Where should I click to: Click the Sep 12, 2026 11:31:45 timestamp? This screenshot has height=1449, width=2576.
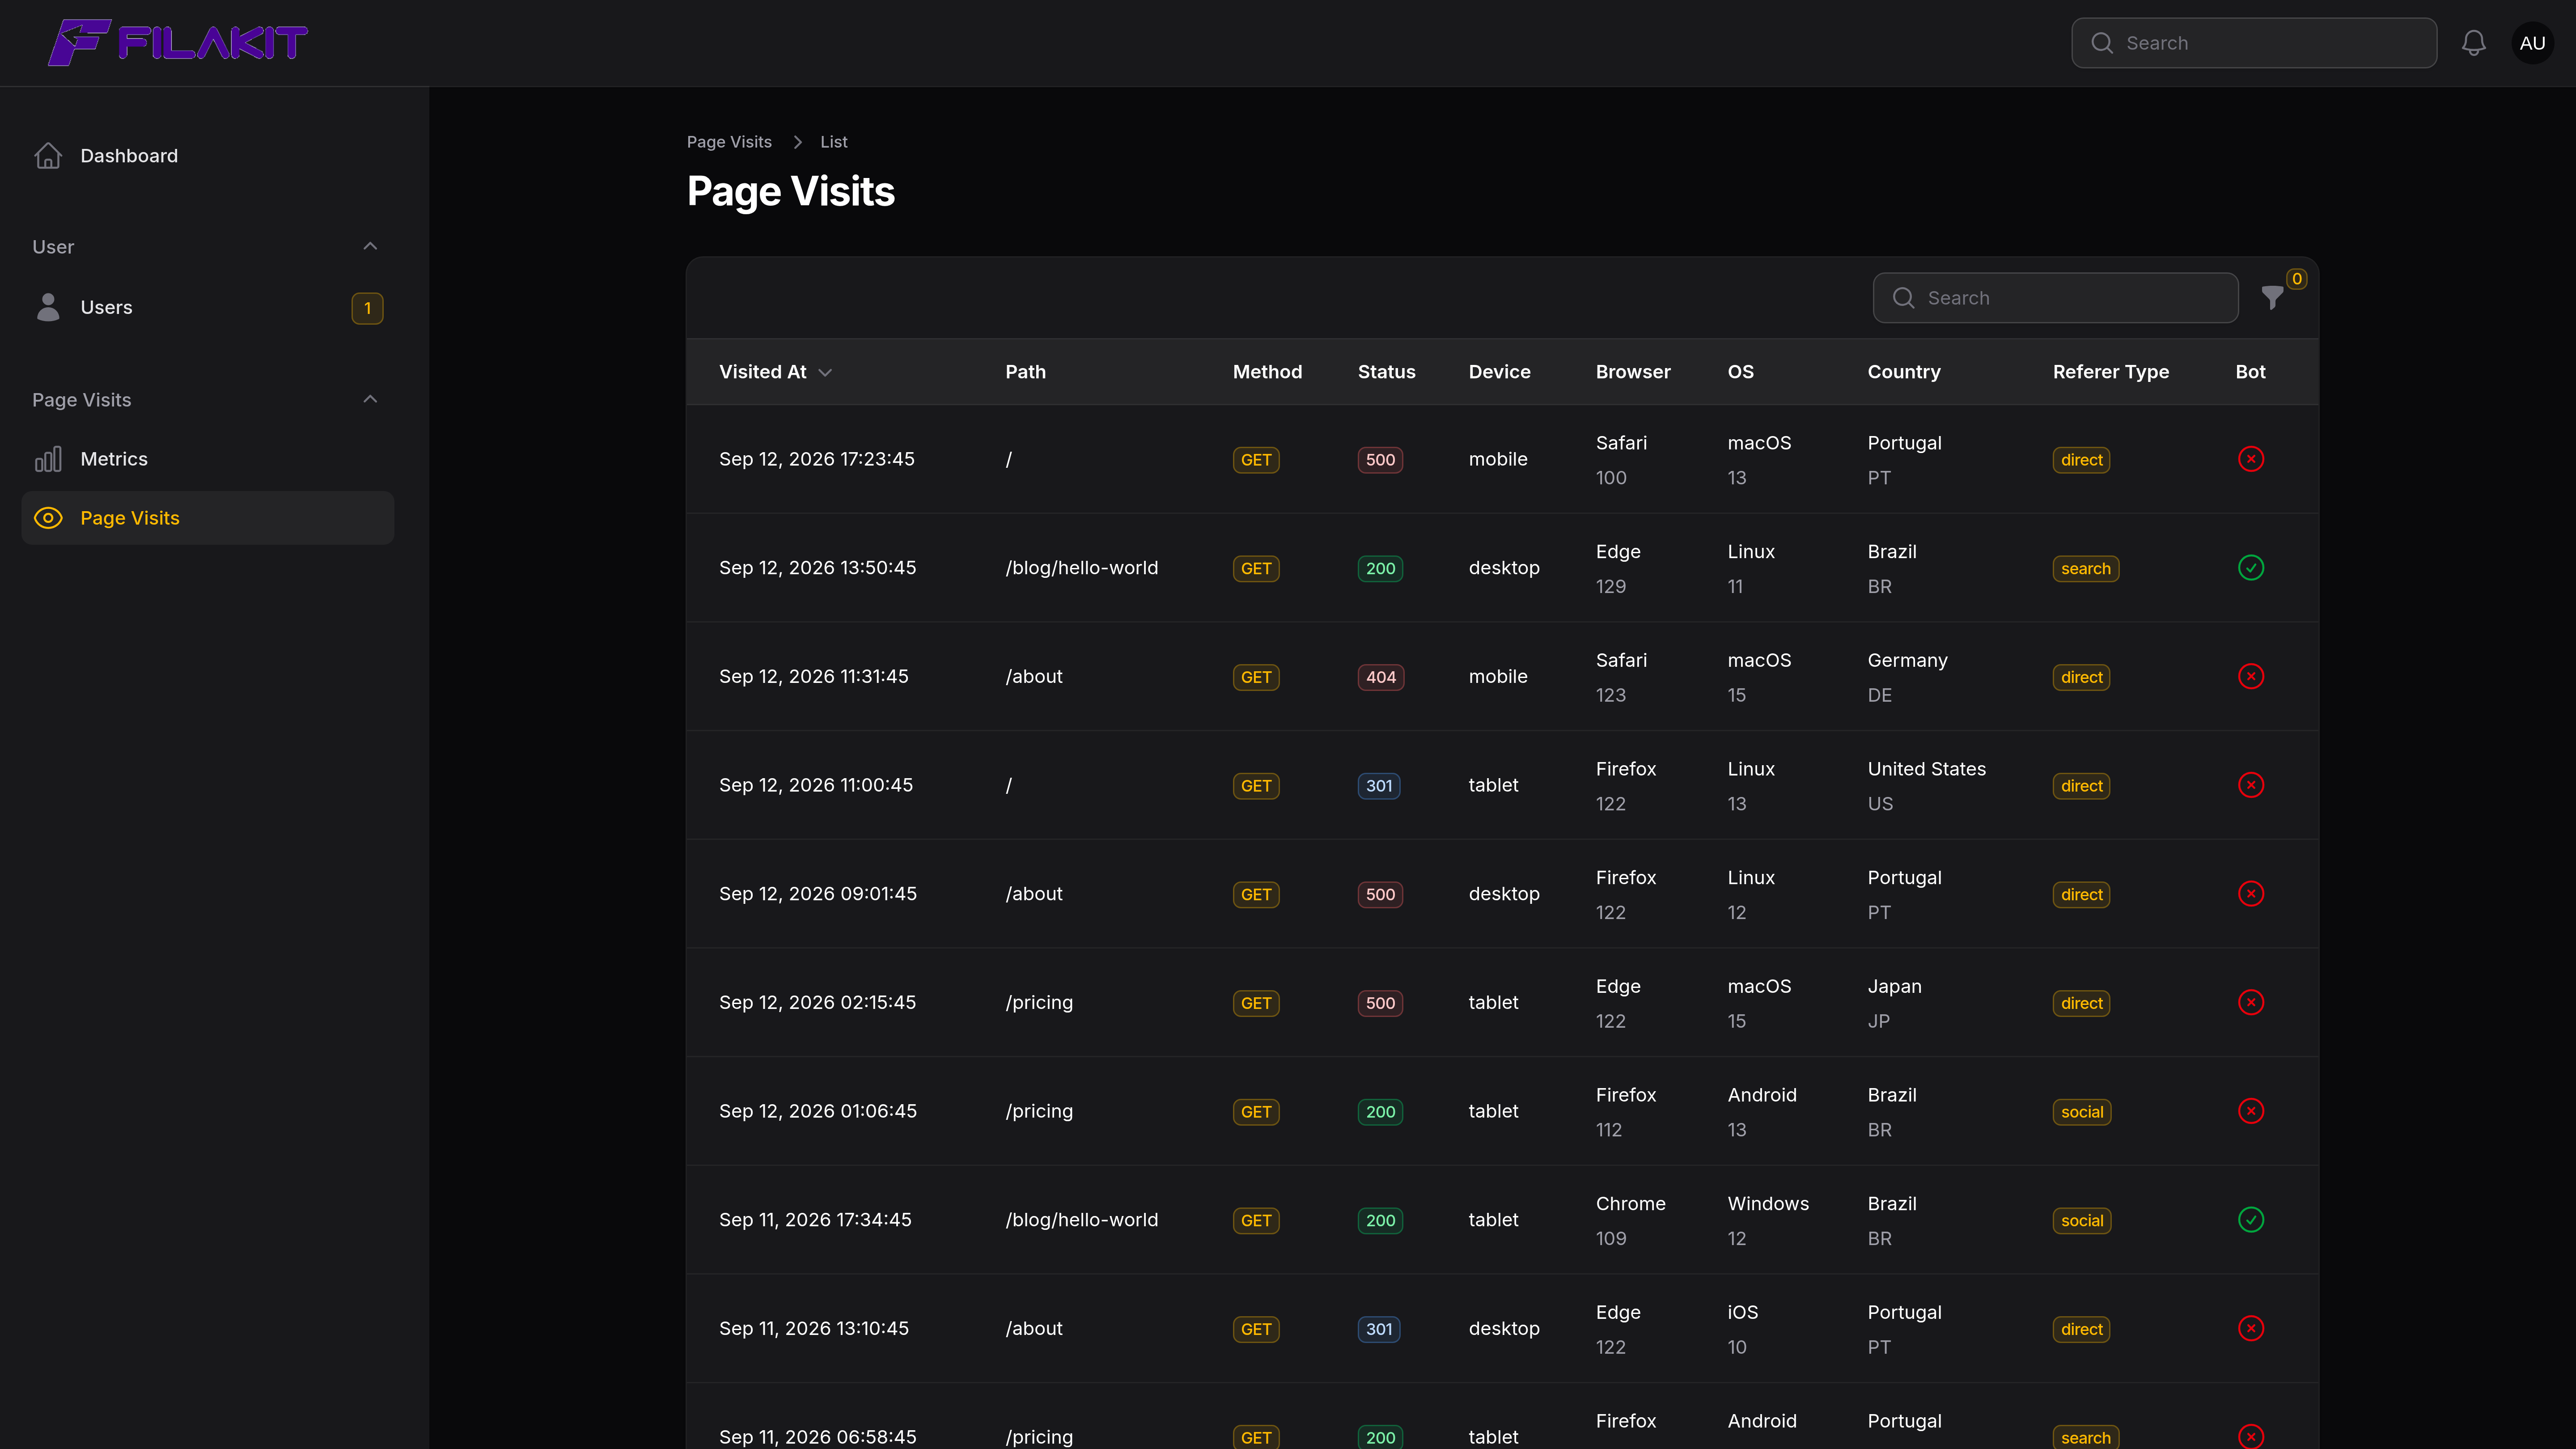coord(813,677)
